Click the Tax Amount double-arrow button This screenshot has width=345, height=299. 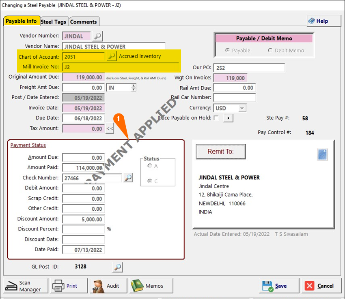(110, 128)
